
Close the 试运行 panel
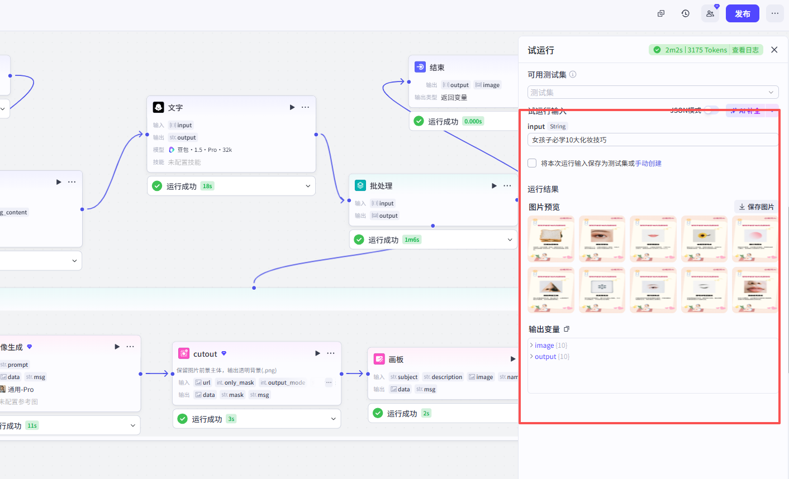click(774, 50)
